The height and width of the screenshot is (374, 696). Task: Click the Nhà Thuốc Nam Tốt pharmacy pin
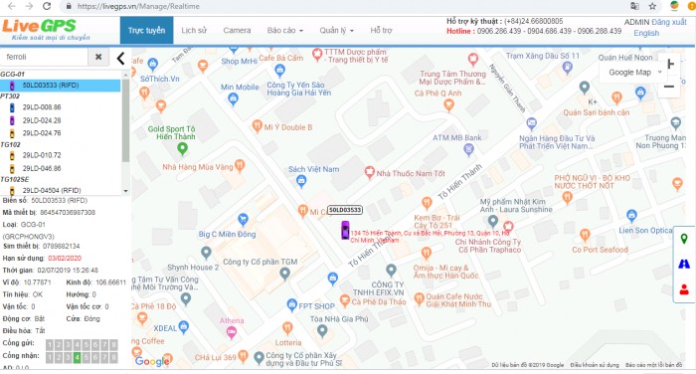coord(369,173)
